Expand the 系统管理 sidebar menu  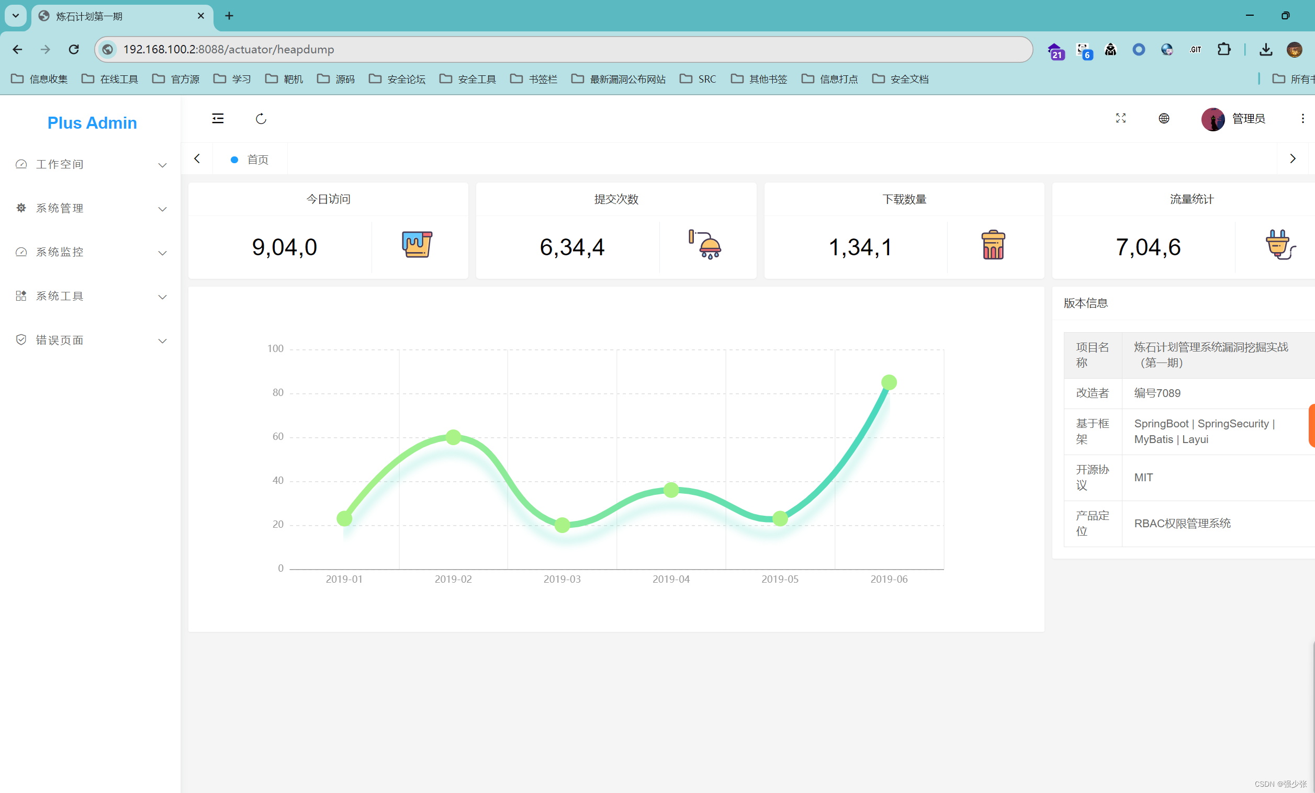[x=90, y=208]
